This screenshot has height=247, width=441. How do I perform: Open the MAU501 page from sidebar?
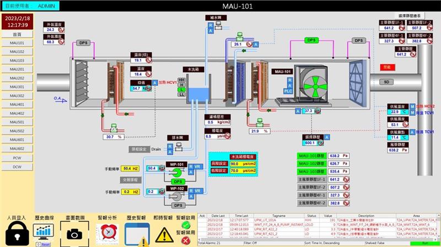click(17, 122)
